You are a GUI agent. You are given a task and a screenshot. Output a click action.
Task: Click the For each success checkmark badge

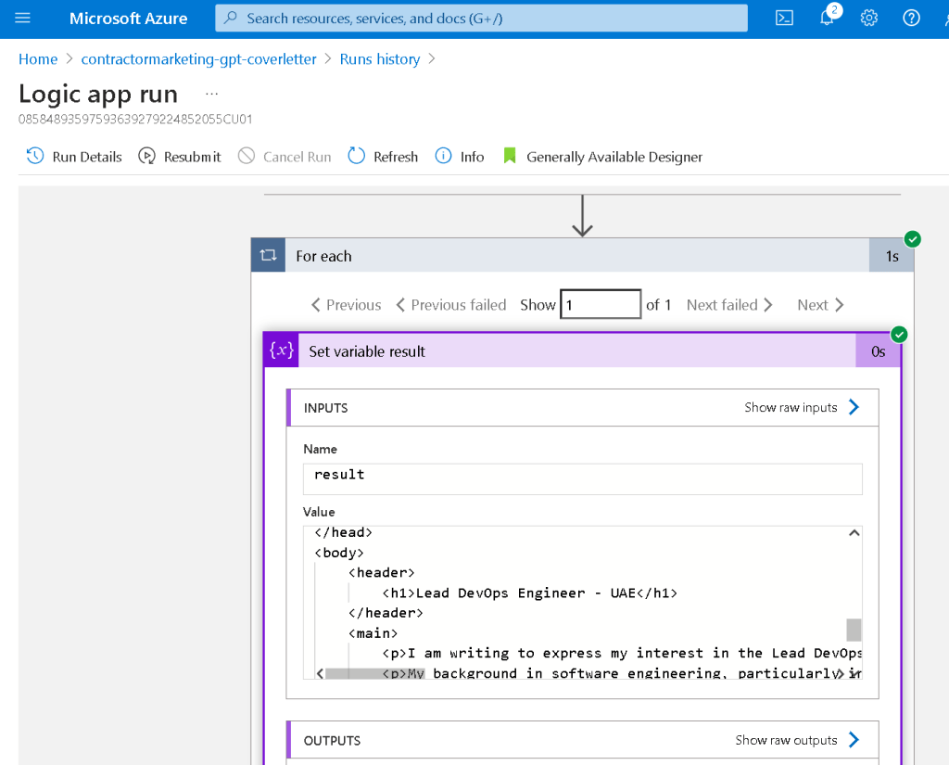click(x=913, y=239)
